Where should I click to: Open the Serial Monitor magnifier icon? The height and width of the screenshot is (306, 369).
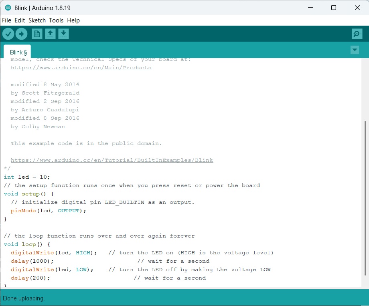coord(357,34)
